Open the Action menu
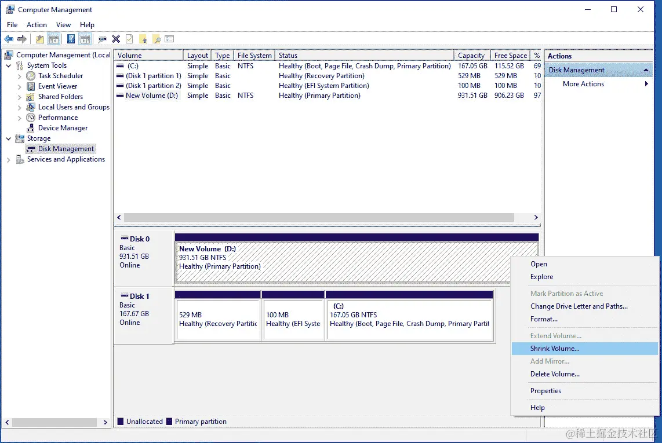The image size is (662, 443). coord(37,25)
